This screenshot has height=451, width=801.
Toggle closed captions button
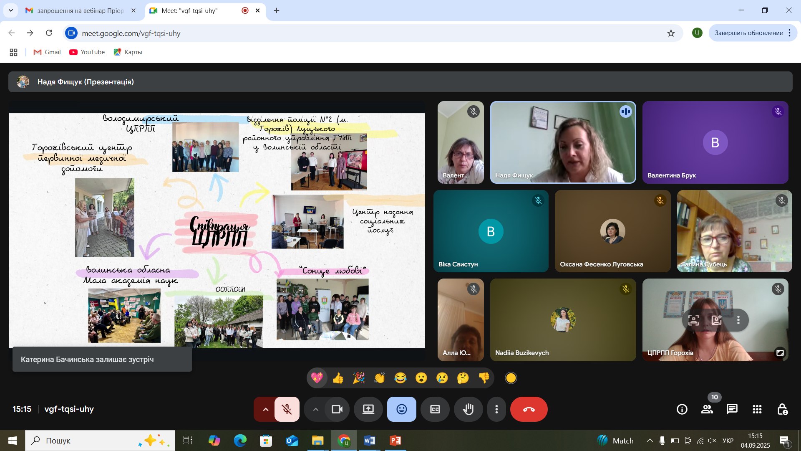tap(435, 409)
